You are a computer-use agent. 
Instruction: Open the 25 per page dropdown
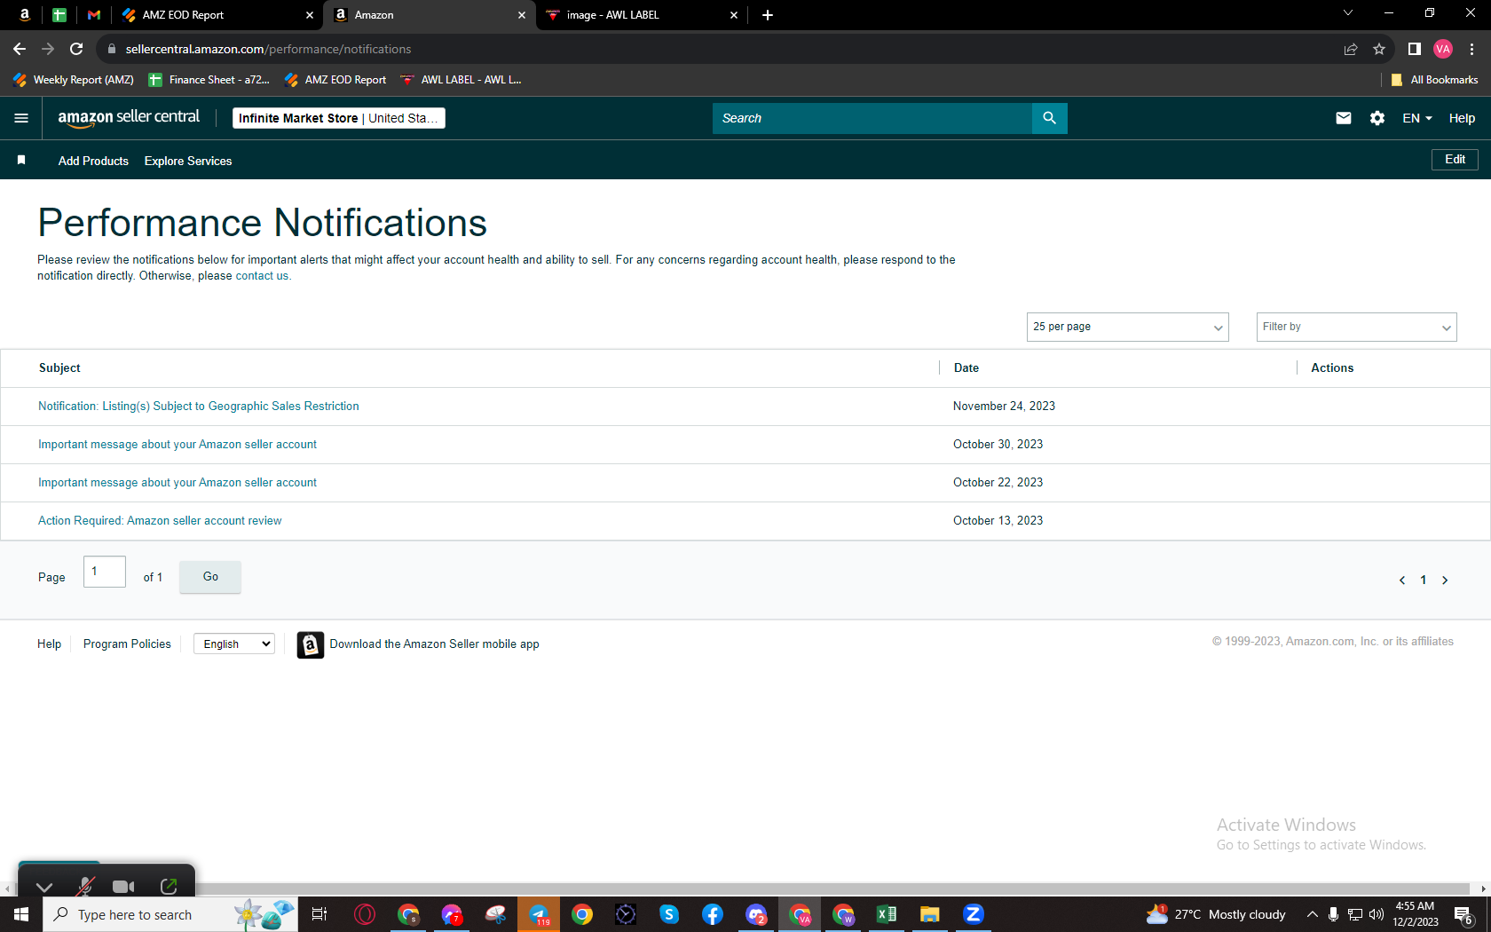click(x=1127, y=327)
